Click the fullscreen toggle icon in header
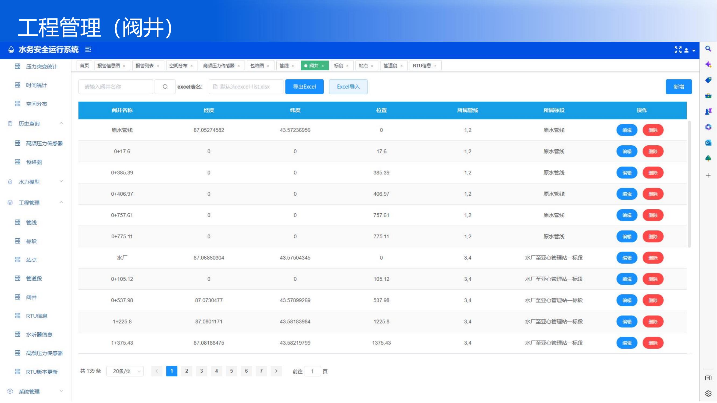 coord(678,50)
